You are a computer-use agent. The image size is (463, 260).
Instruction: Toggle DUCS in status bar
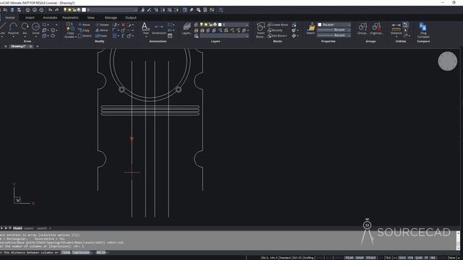click(402, 258)
